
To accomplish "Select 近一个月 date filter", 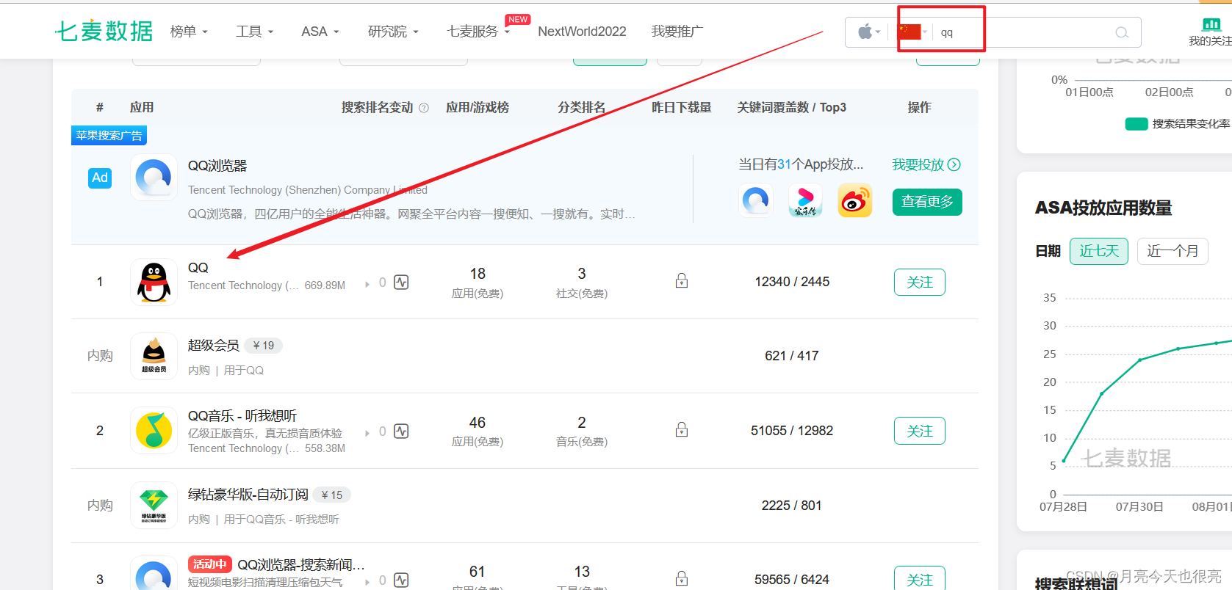I will tap(1172, 251).
